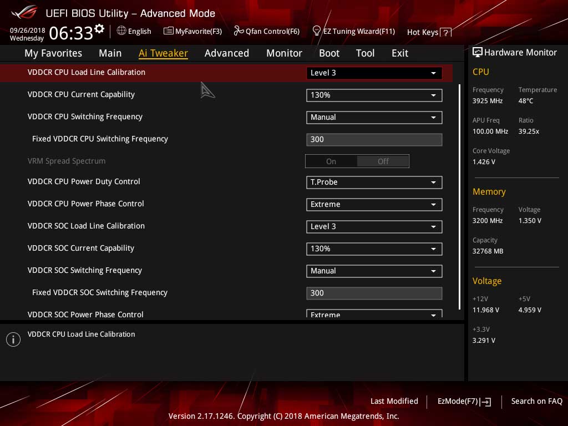The height and width of the screenshot is (426, 568).
Task: Select VDDCR CPU Load Line Calibration label
Action: point(86,73)
